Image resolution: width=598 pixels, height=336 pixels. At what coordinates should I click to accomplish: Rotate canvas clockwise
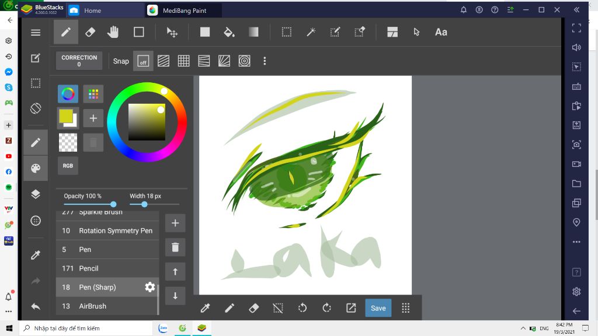pos(327,308)
